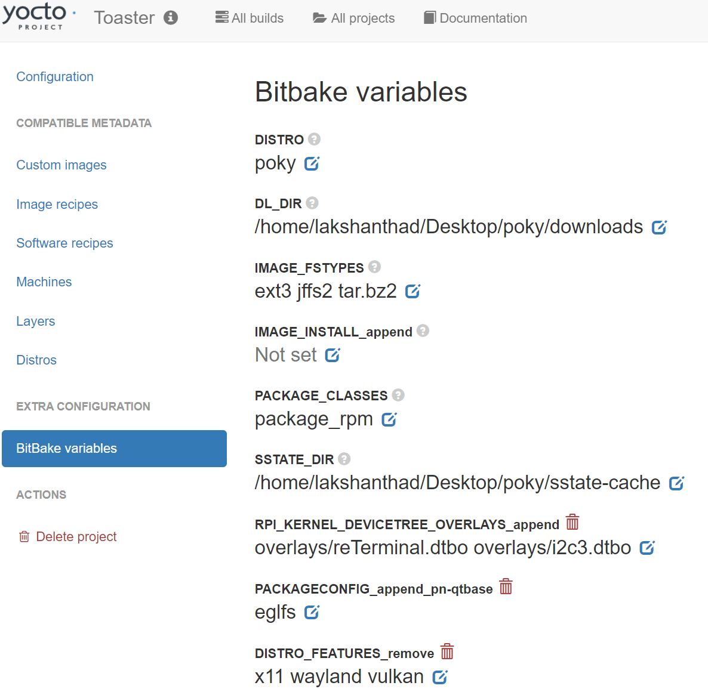Viewport: 708px width, 698px height.
Task: Edit the PACKAGE_CLASSES value
Action: (389, 419)
